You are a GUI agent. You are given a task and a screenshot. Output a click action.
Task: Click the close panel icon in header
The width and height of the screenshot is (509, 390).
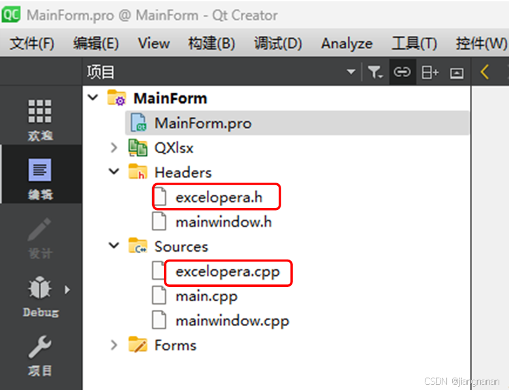[456, 72]
